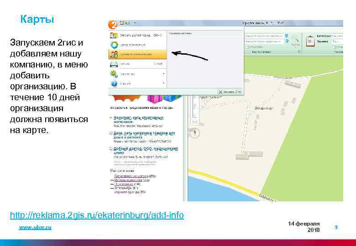Click the clipboard notes icon in ribbon
This screenshot has width=356, height=246.
310,41
